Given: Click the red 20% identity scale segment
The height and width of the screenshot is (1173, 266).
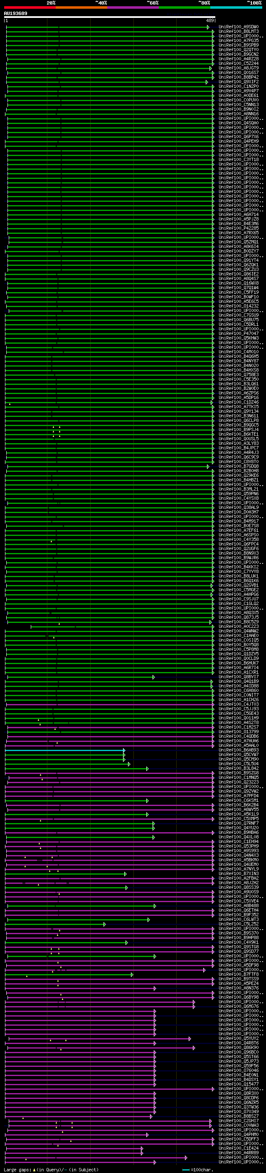Looking at the screenshot, I should pyautogui.click(x=30, y=7).
